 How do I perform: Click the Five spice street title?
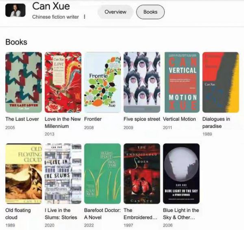(142, 119)
